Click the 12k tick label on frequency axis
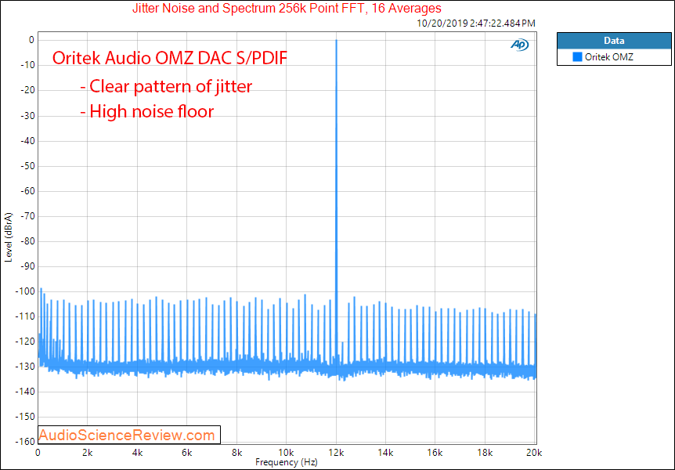 pyautogui.click(x=336, y=453)
